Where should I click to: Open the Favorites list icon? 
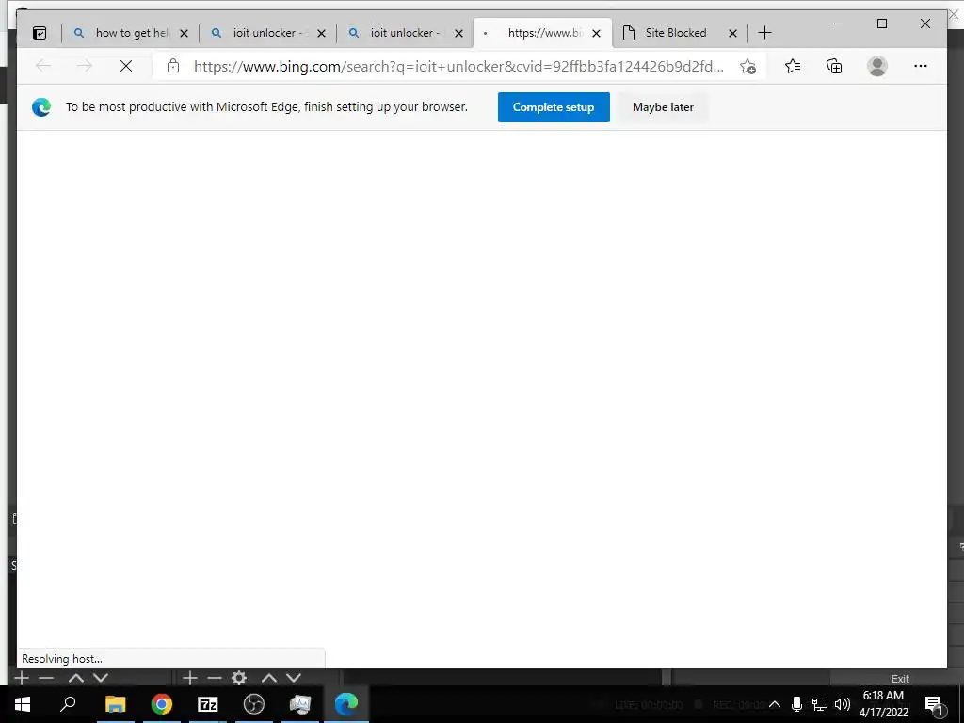pyautogui.click(x=793, y=66)
